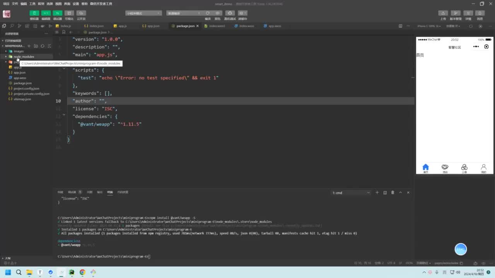The height and width of the screenshot is (278, 495).
Task: Add a new terminal with plus icon
Action: 377,192
